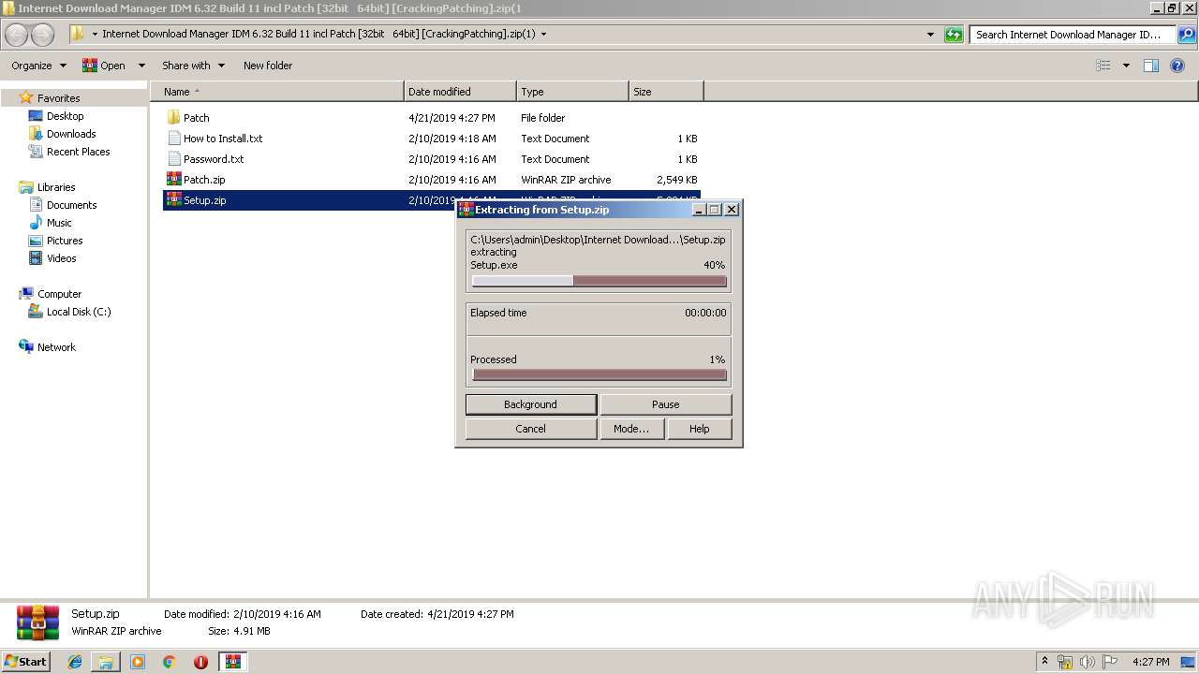The image size is (1199, 674).
Task: Open the Share with dropdown menu
Action: point(193,66)
